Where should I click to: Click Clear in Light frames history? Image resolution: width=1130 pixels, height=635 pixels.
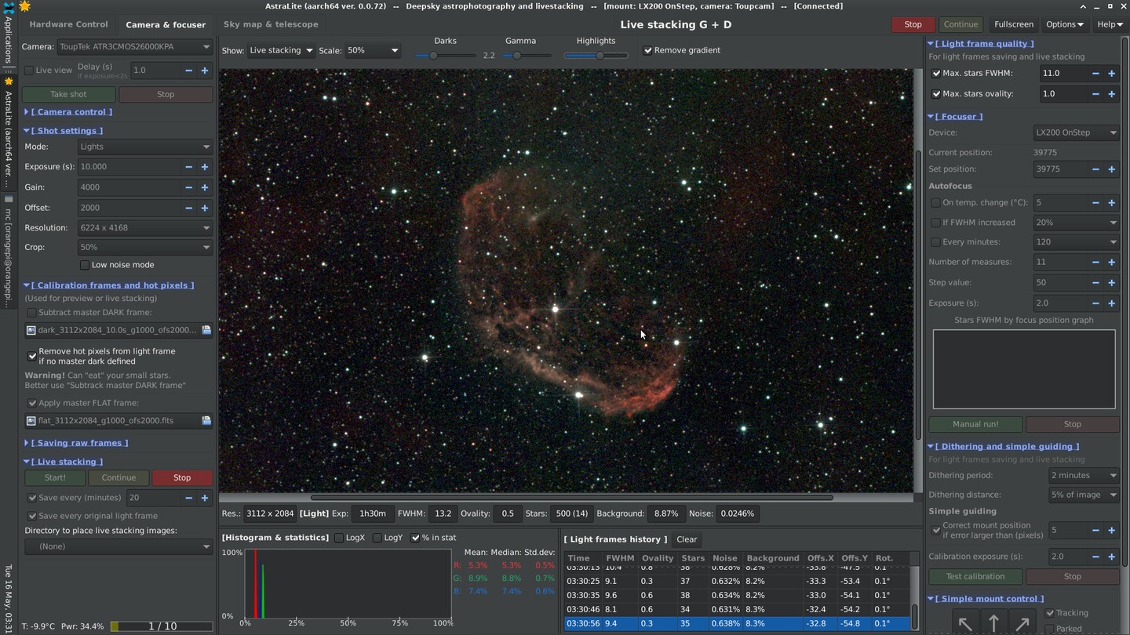click(687, 539)
